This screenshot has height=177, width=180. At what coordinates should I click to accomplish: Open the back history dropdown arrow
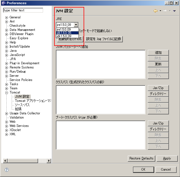(160, 11)
